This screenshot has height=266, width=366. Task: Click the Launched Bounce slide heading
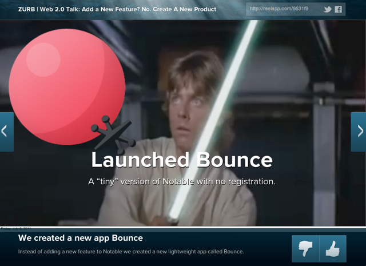click(x=182, y=160)
